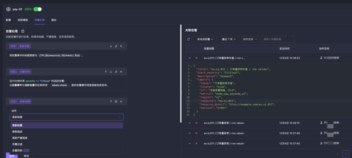This screenshot has width=352, height=158.
Task: Open the 标签增强 tab
Action: 23,20
